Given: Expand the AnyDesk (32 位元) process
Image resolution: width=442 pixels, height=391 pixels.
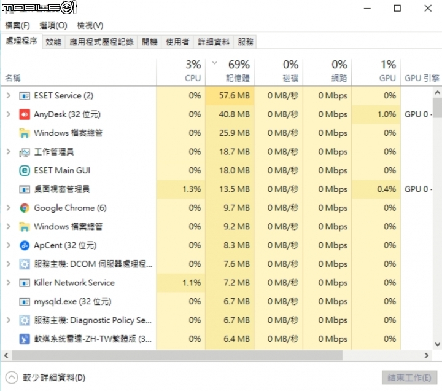Looking at the screenshot, I should point(9,114).
